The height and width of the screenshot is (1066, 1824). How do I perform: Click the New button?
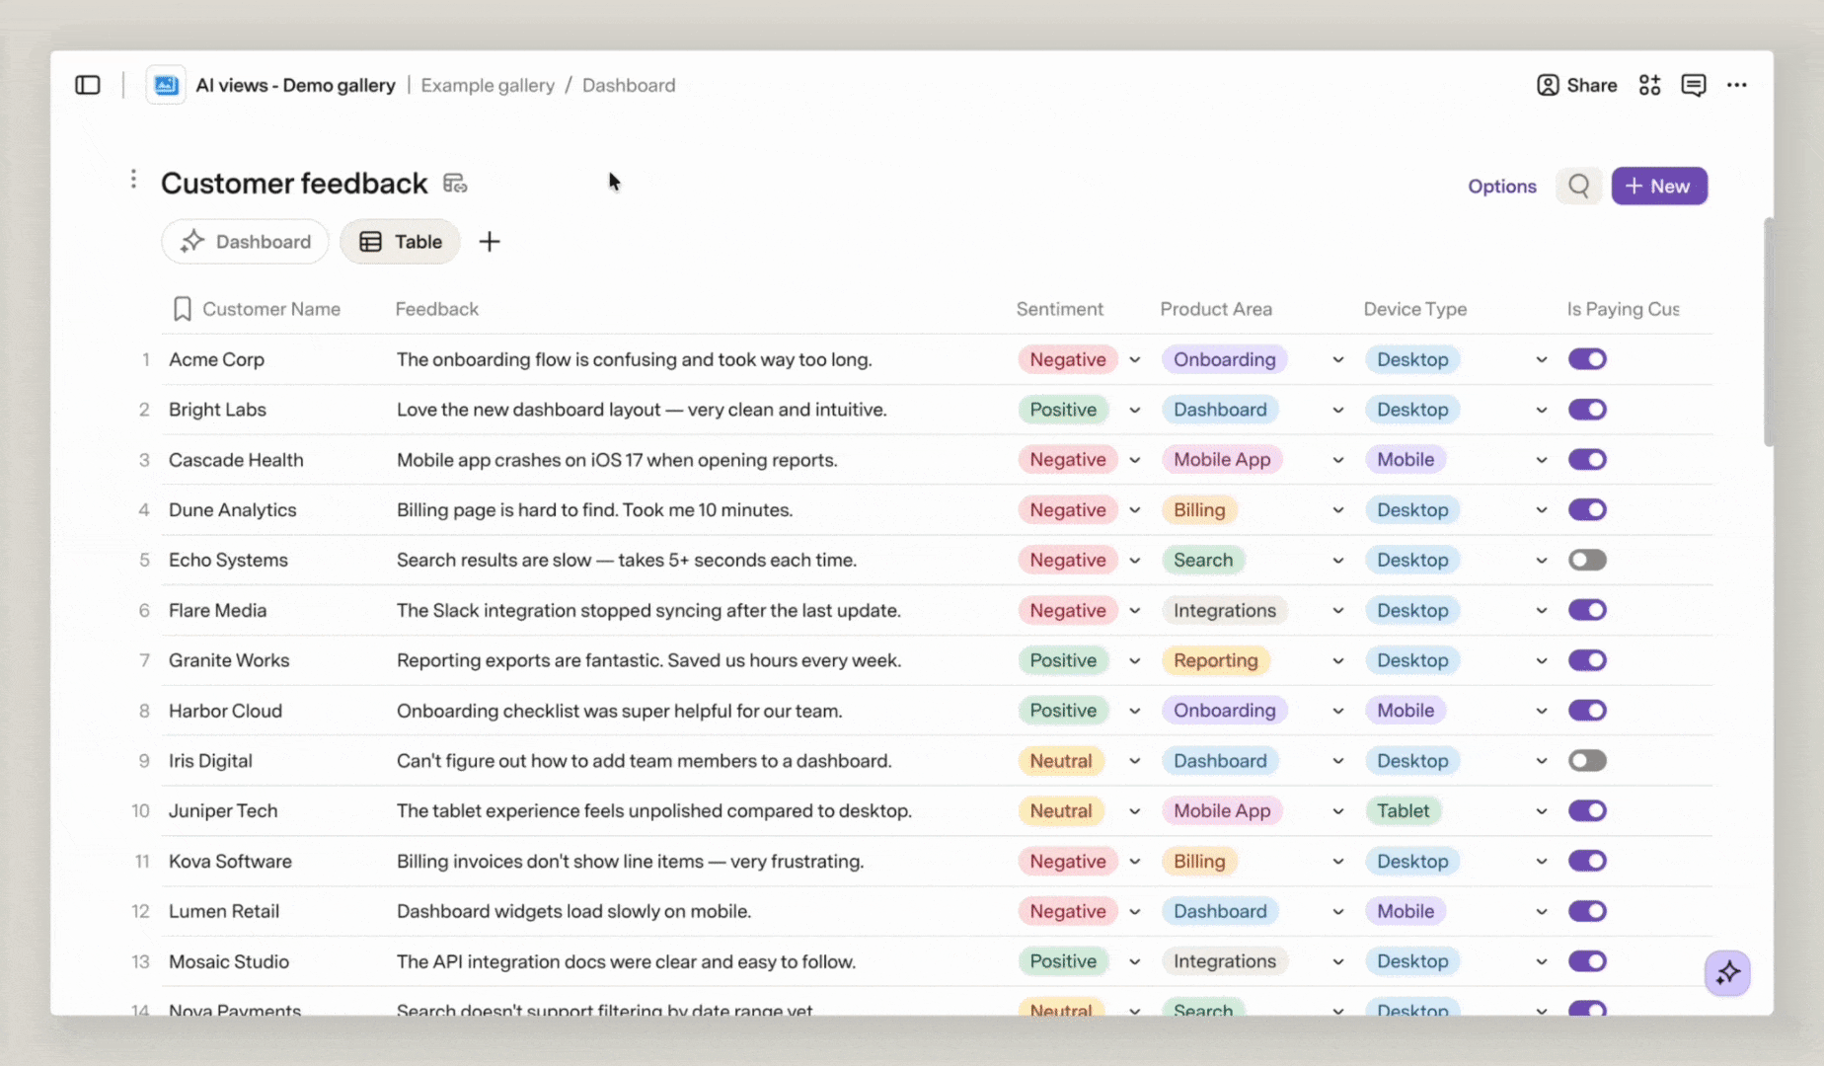pos(1659,186)
